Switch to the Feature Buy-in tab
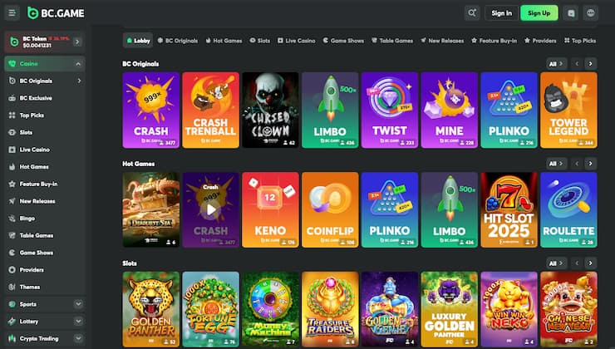 (494, 41)
